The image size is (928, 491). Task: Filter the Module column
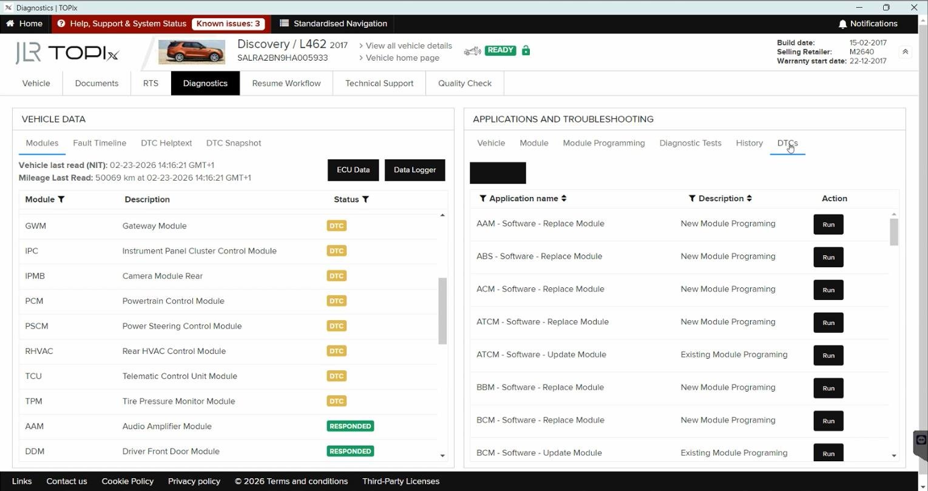(x=61, y=199)
